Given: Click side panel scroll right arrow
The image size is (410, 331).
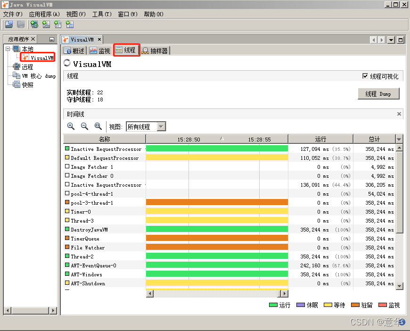Looking at the screenshot, I should tap(53, 311).
